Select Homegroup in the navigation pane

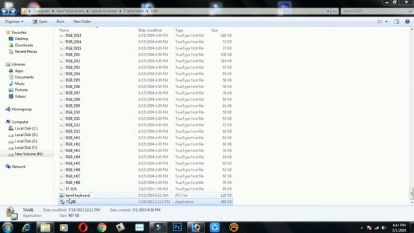click(21, 109)
